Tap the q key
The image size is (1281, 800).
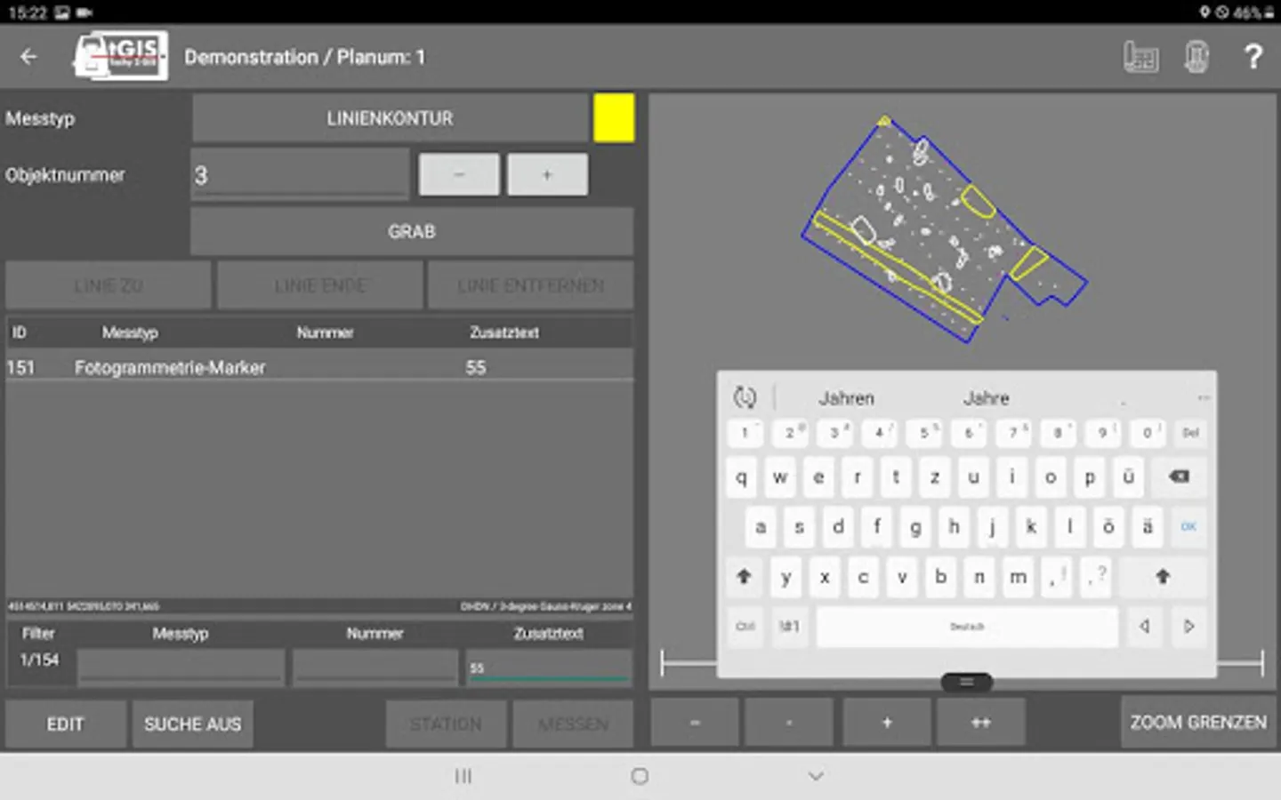[742, 476]
